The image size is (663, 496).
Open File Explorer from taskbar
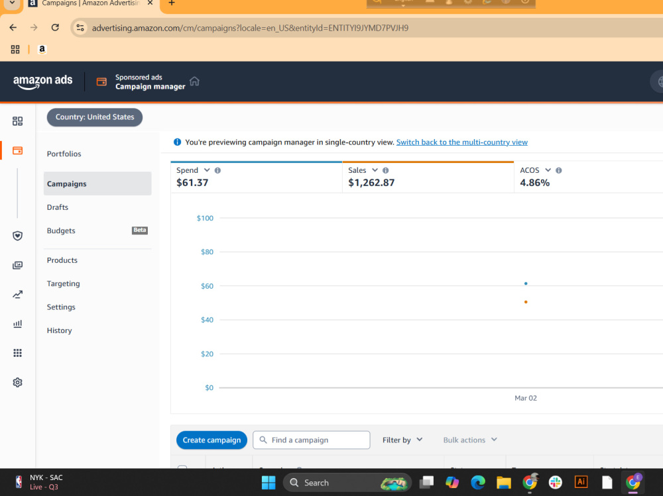504,482
